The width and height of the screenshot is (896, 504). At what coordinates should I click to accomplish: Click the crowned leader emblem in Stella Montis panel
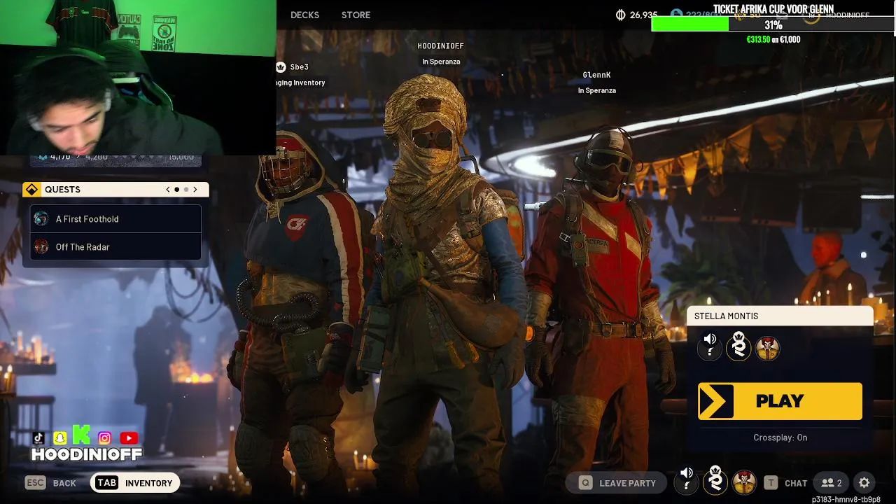[x=738, y=346]
